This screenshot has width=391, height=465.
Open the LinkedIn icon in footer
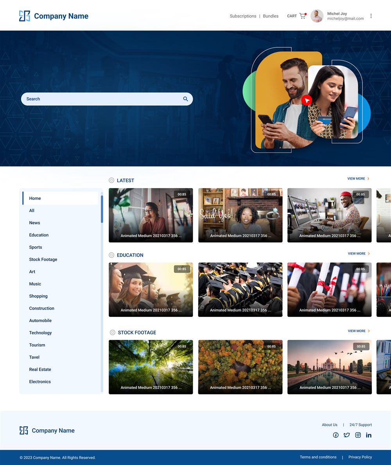tap(369, 435)
